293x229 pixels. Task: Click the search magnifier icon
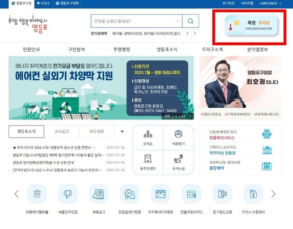coord(190,21)
